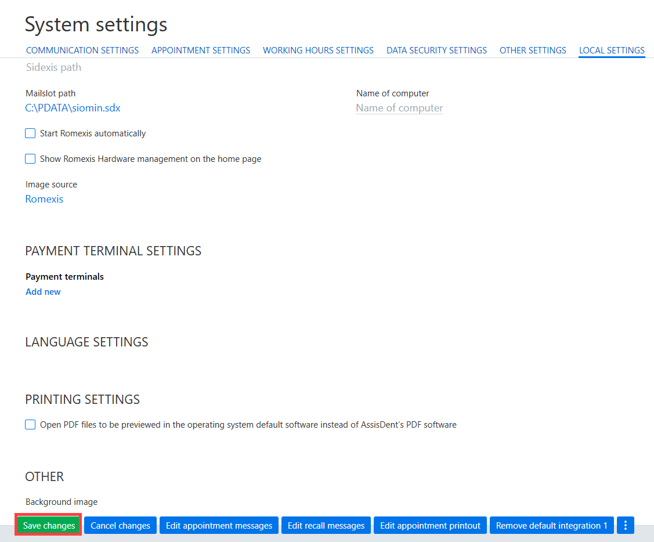Add new payment terminal link
This screenshot has height=542, width=654.
coord(43,292)
